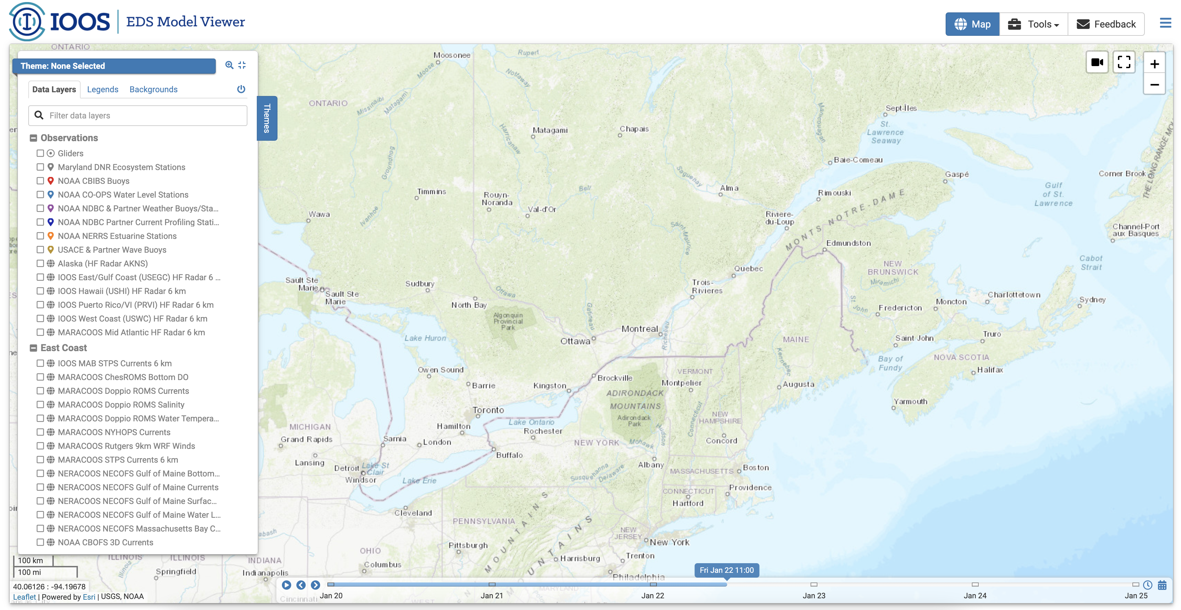The height and width of the screenshot is (610, 1181).
Task: Click the Gliders layer target icon
Action: point(51,154)
